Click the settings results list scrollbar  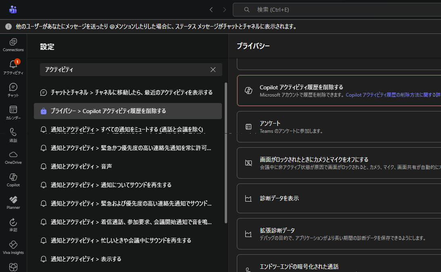pos(226,153)
